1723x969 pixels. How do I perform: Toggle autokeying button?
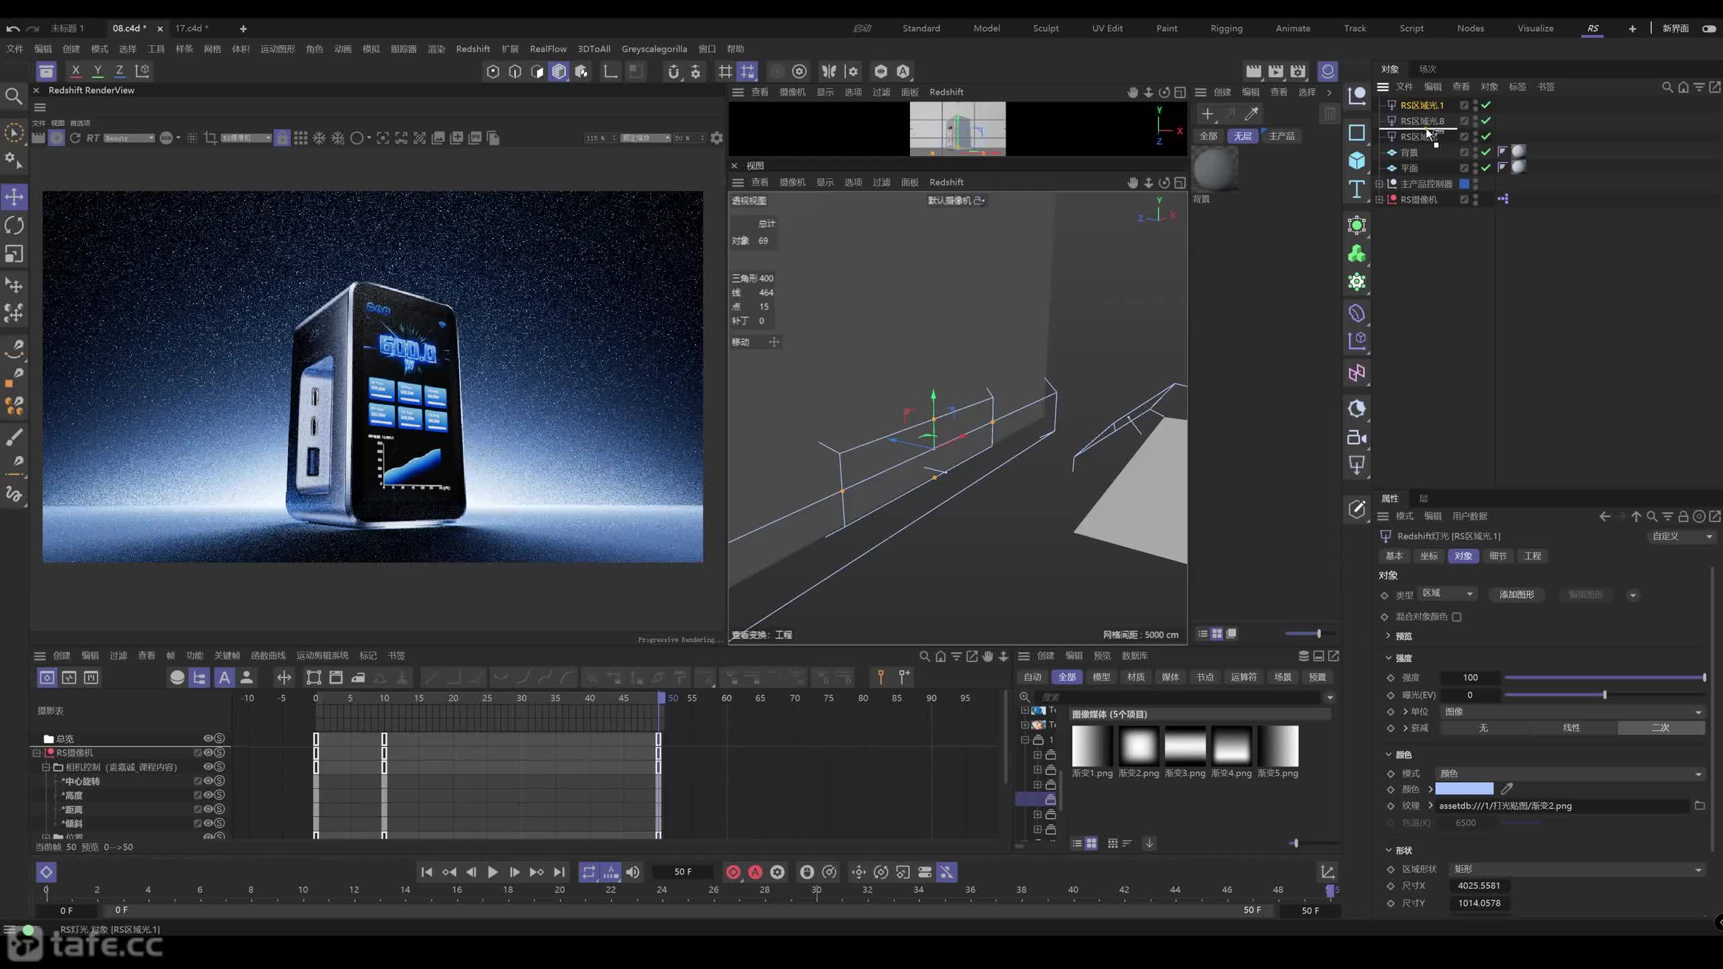(755, 872)
